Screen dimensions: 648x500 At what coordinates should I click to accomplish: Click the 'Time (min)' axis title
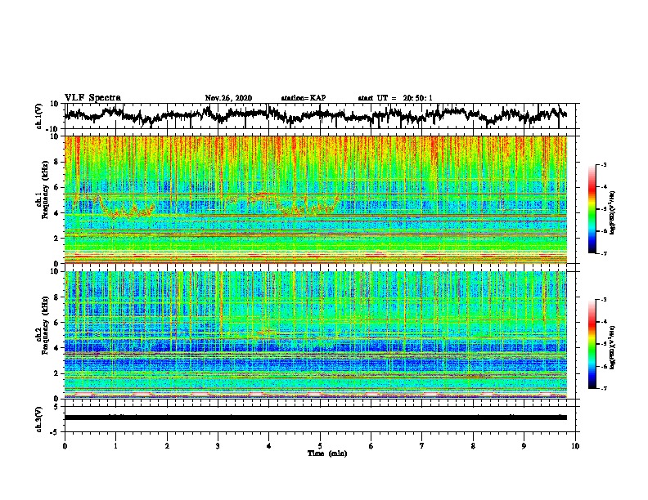tap(327, 453)
